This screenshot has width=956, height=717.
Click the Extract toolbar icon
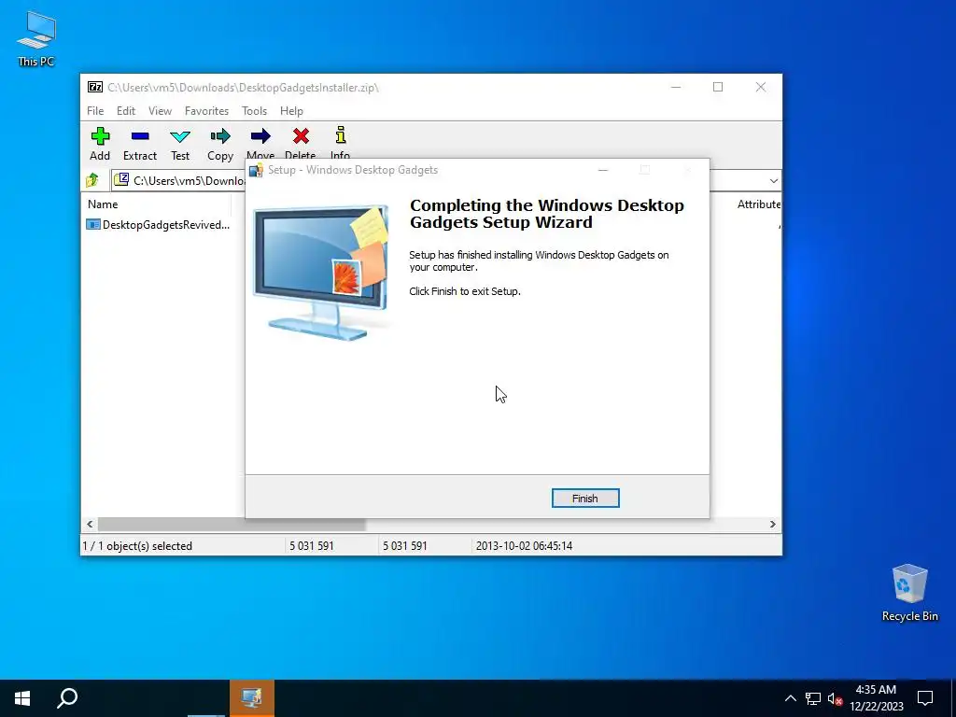(140, 145)
